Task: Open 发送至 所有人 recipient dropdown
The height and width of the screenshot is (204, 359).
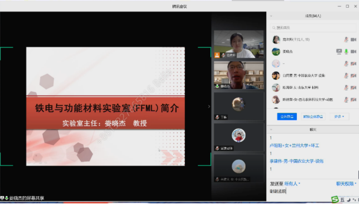Action: [x=292, y=184]
